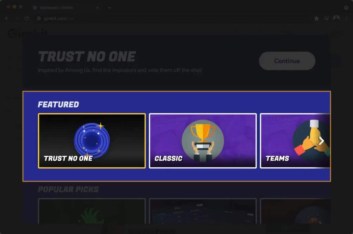Open the media playlist control icon
This screenshot has width=353, height=234.
[326, 19]
